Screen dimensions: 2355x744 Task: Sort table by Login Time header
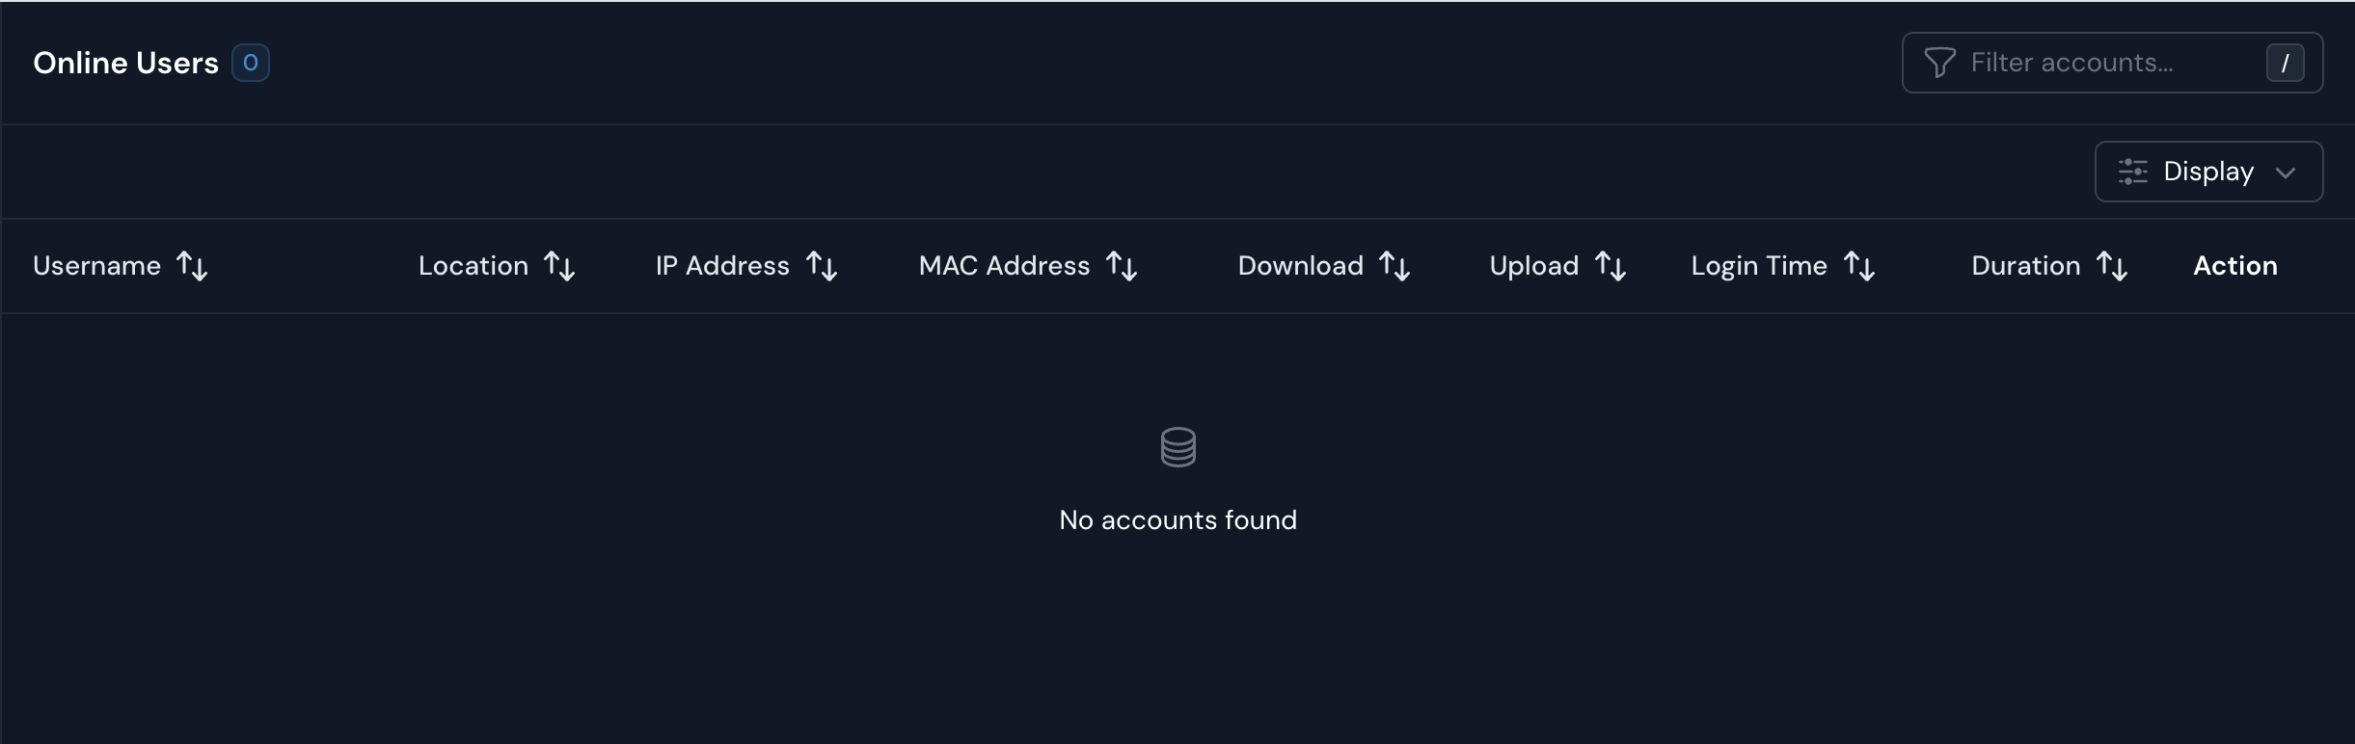[1759, 266]
